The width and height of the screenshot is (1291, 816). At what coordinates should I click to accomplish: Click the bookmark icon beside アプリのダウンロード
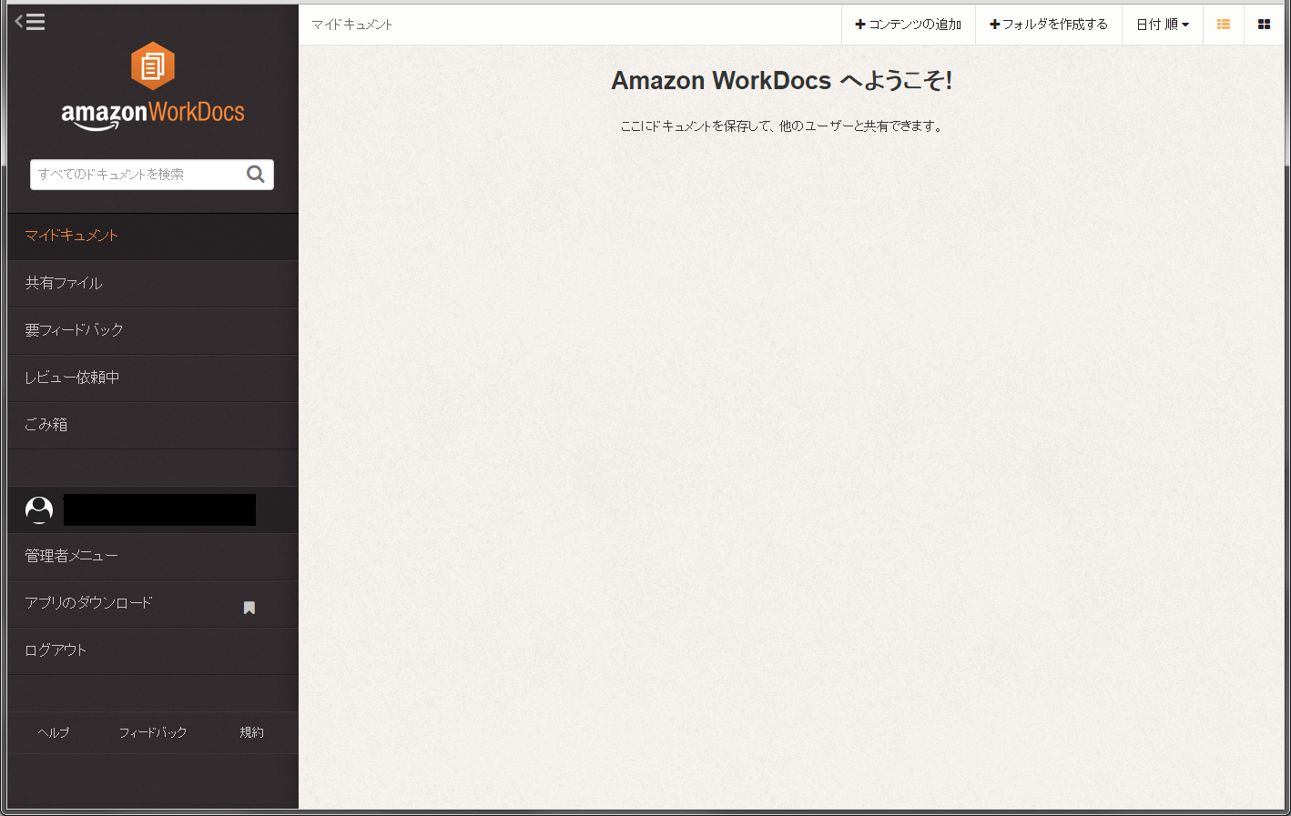tap(249, 608)
